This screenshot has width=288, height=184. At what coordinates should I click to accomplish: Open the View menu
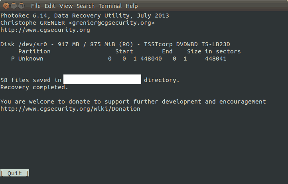66,6
